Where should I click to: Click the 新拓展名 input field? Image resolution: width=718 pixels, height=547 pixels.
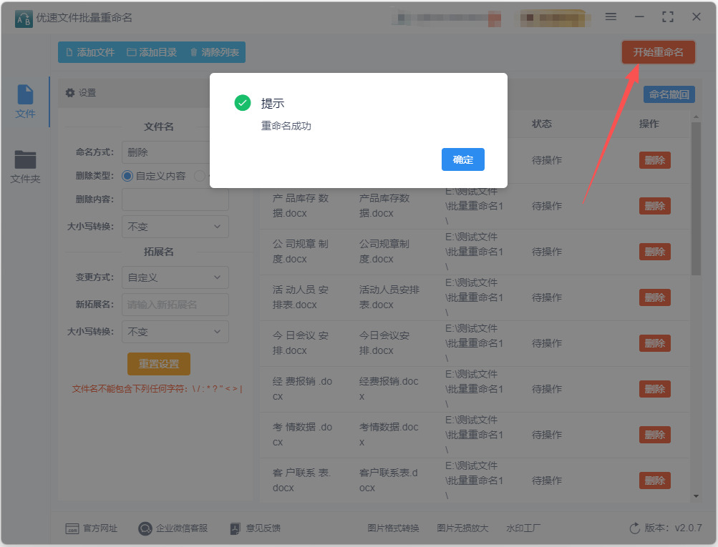175,305
